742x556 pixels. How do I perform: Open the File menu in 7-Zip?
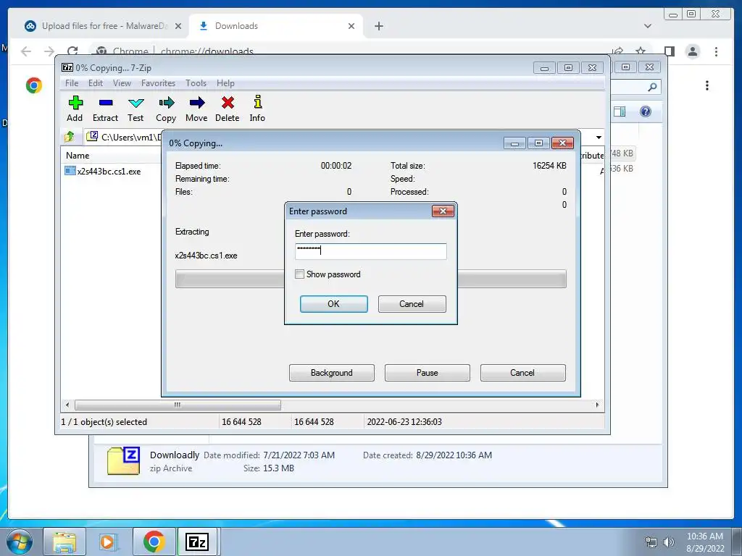point(72,83)
